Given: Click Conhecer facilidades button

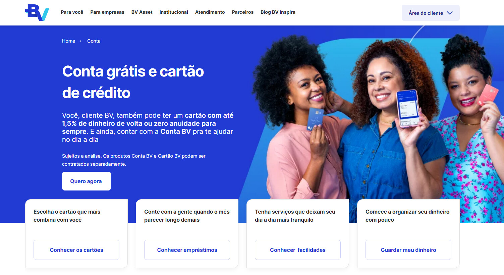Looking at the screenshot, I should click(298, 250).
